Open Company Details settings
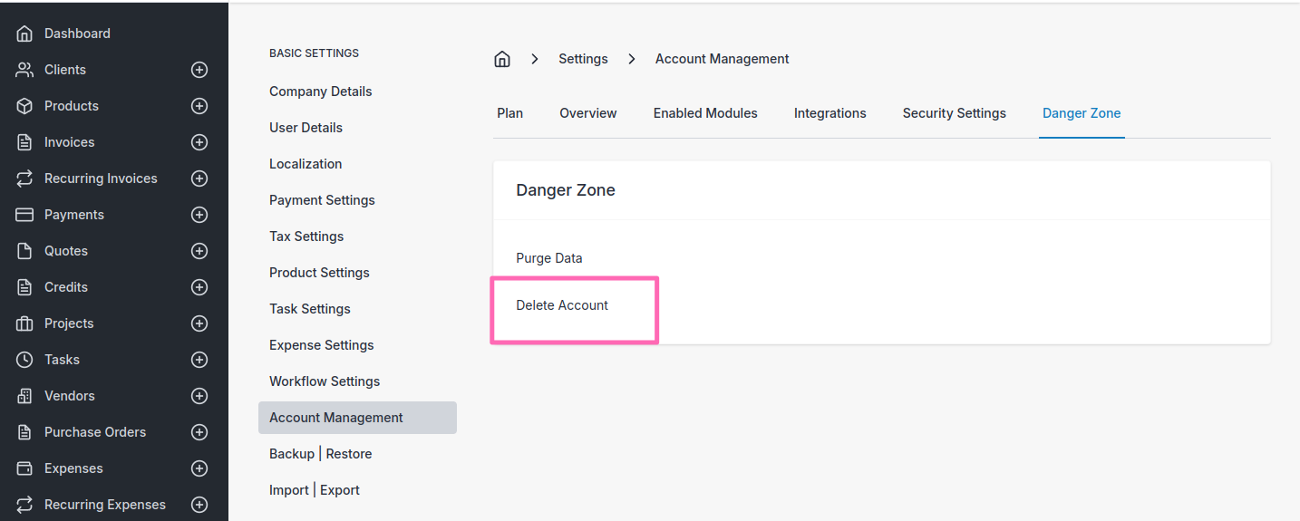 [320, 92]
